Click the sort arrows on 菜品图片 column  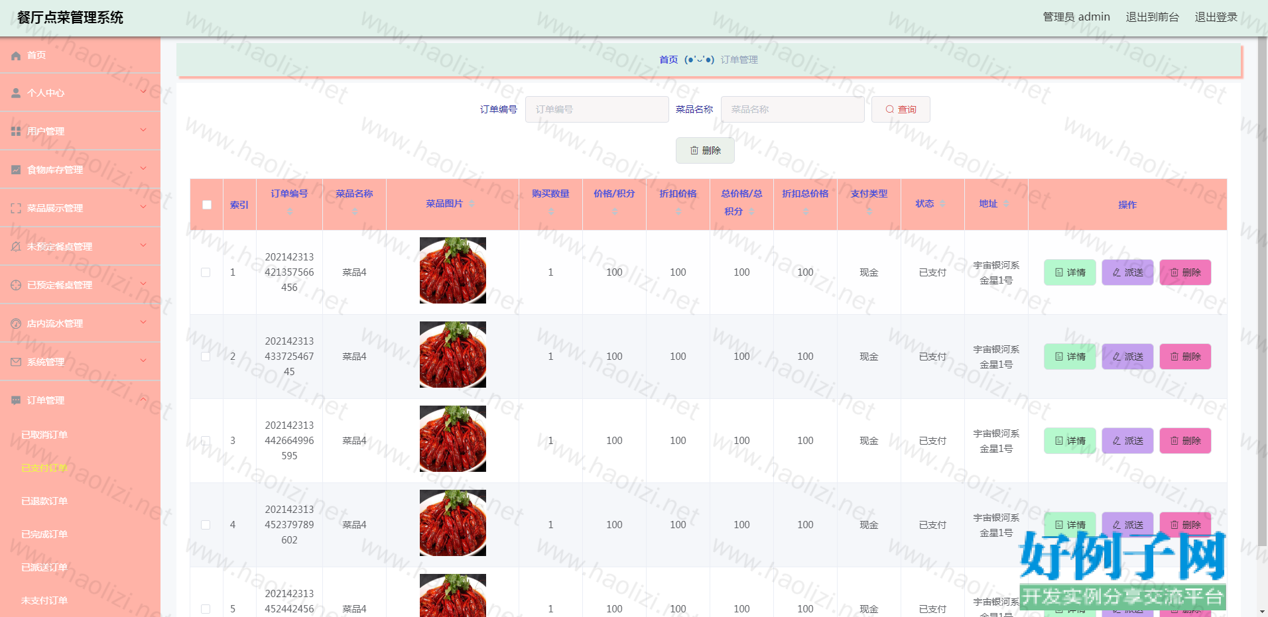[472, 203]
